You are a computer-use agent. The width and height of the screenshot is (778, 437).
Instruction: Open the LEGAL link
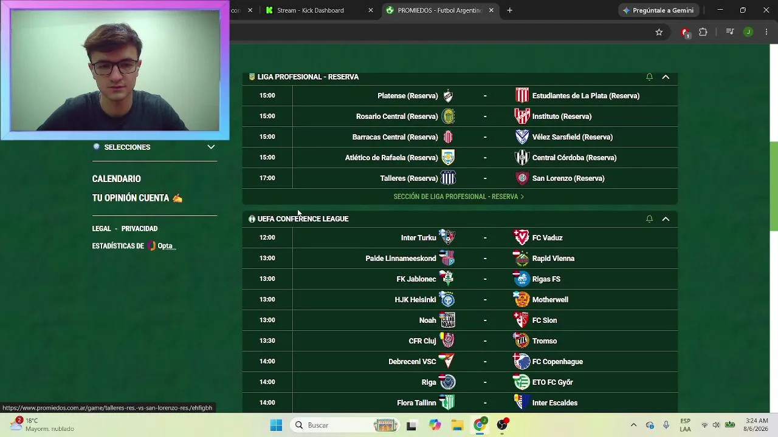click(x=102, y=229)
